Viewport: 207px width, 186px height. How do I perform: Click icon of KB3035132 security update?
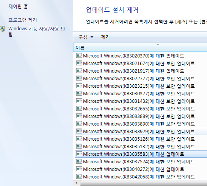[x=79, y=146]
